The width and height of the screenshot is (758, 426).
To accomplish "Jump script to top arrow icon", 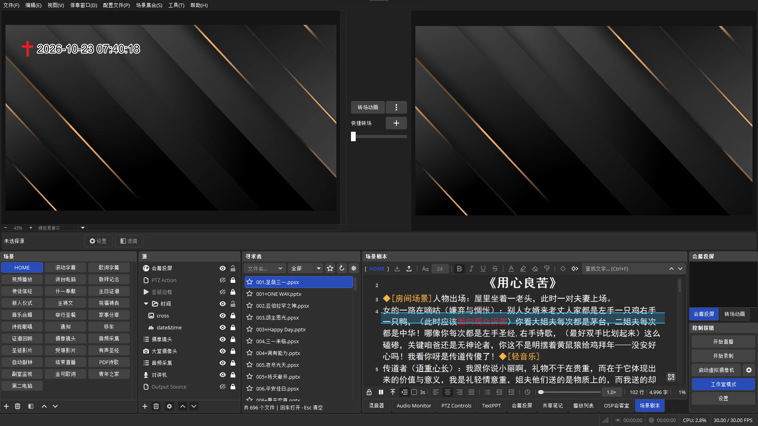I will tap(393, 392).
